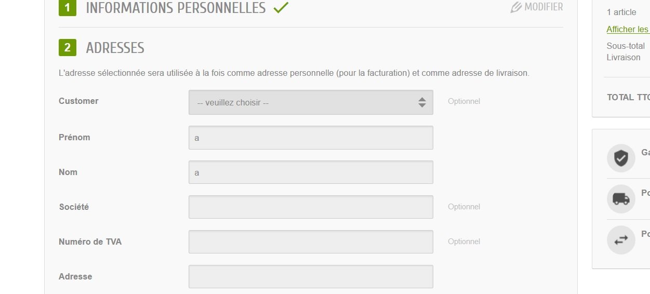Image resolution: width=650 pixels, height=294 pixels.
Task: Focus the Prénom input field
Action: [x=310, y=138]
